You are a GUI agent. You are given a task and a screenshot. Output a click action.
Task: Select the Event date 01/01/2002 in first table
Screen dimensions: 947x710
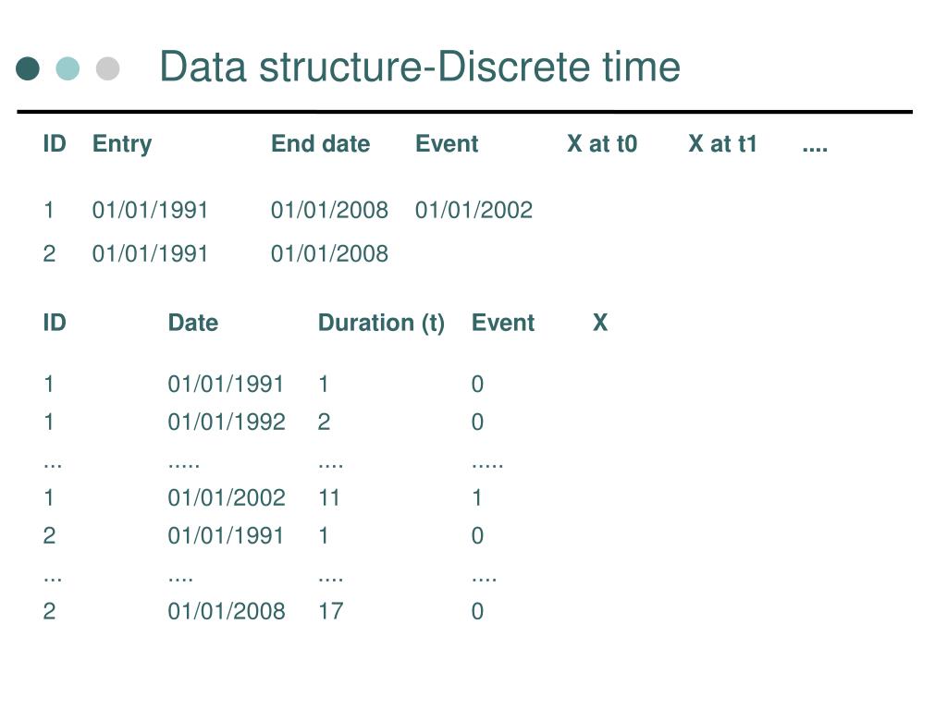click(473, 210)
